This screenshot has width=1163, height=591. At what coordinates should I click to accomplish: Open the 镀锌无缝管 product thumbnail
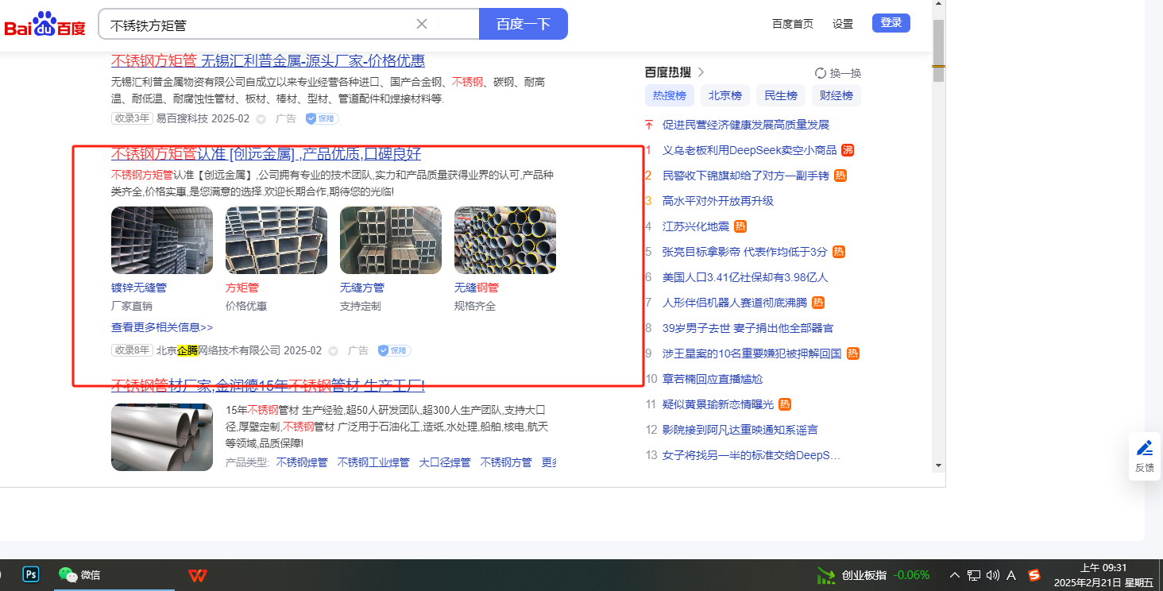162,240
